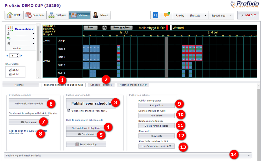Viewport: 262px width, 161px height.
Task: Open the person-info row in the left panel
Action: (x=21, y=34)
